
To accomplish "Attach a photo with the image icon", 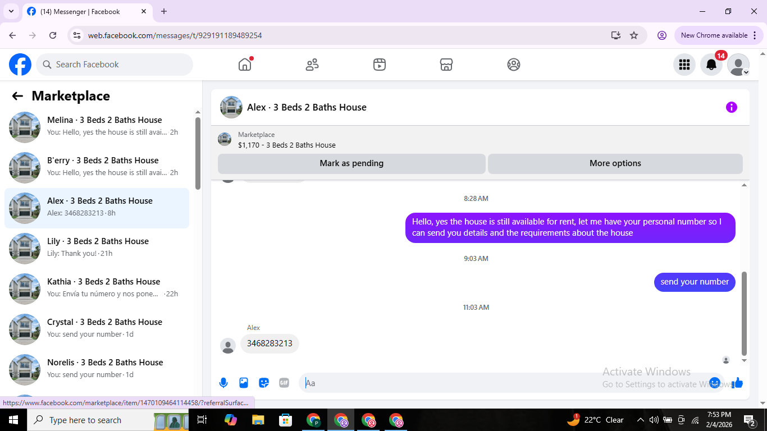I will pyautogui.click(x=244, y=383).
